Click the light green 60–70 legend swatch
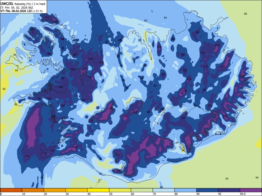262x196 pixels. pyautogui.click(x=142, y=190)
